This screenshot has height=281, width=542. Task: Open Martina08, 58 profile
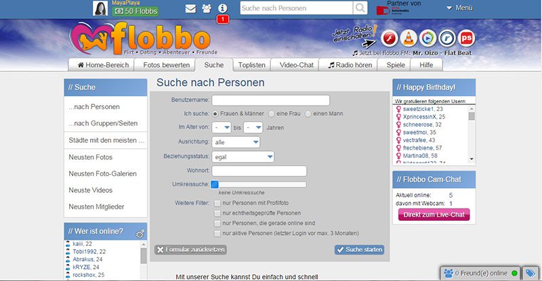(x=420, y=156)
